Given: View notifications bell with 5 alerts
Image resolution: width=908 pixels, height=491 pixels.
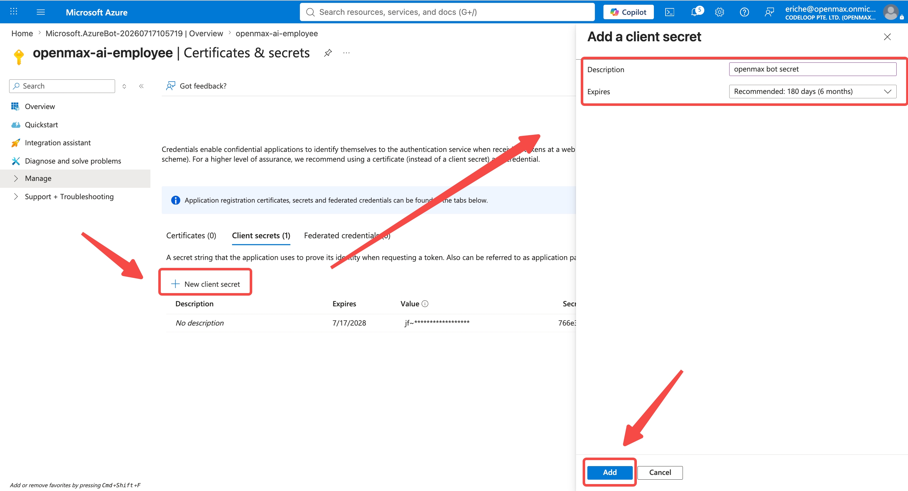Looking at the screenshot, I should [696, 12].
